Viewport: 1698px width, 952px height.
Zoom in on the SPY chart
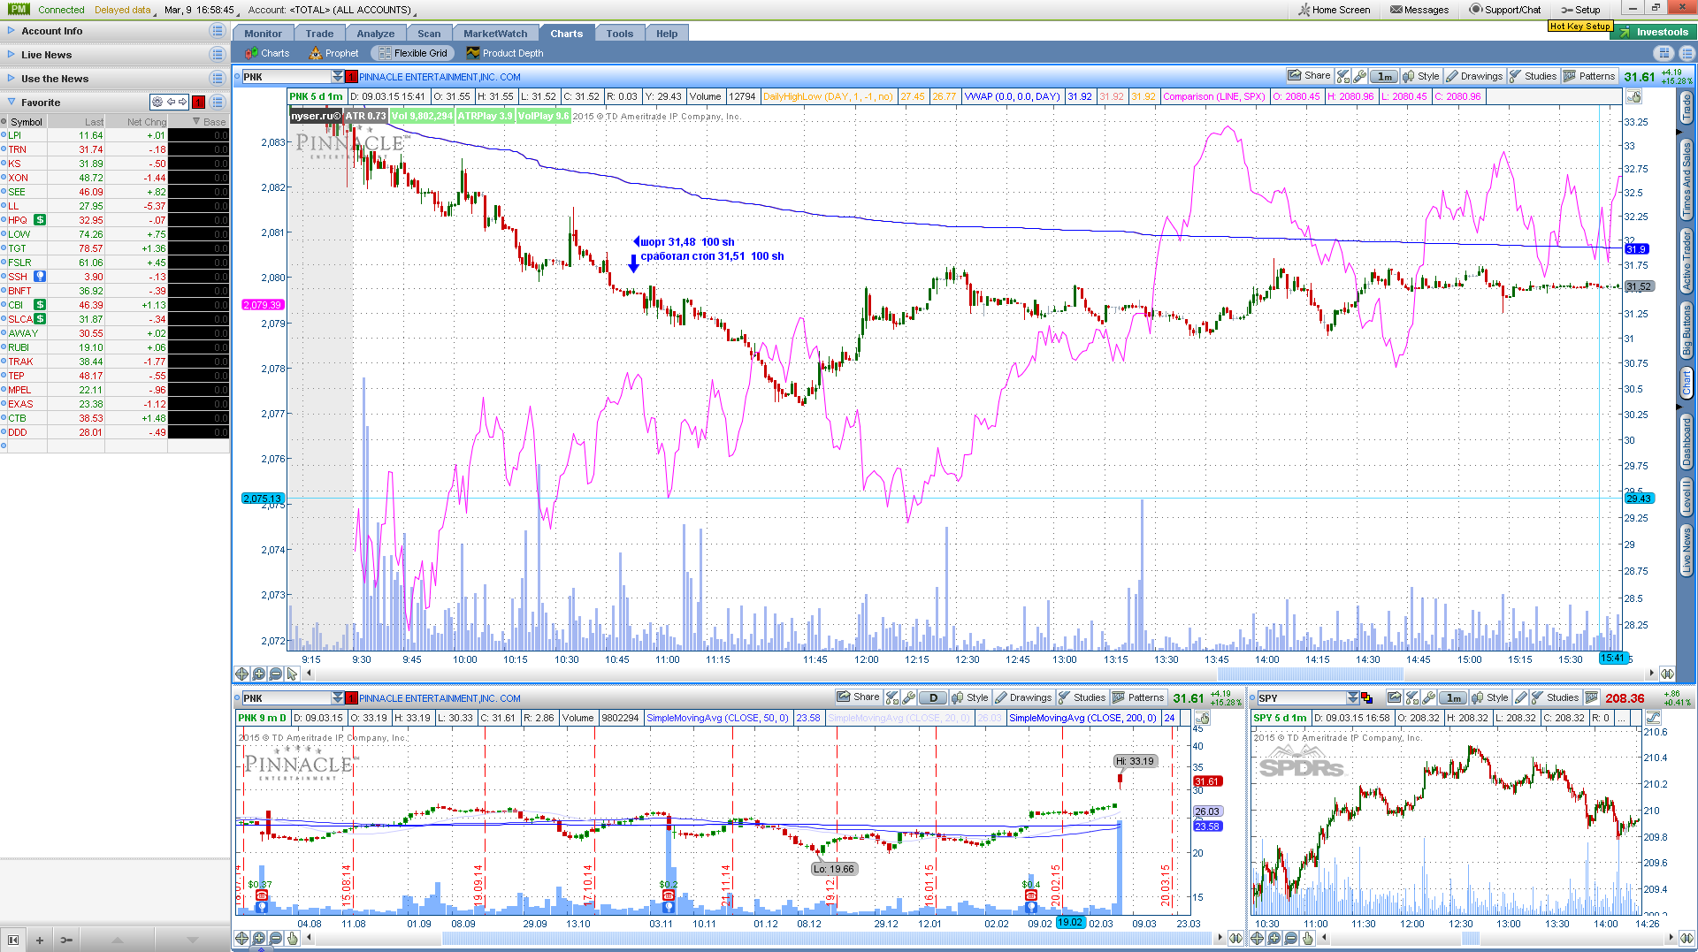click(x=1273, y=938)
